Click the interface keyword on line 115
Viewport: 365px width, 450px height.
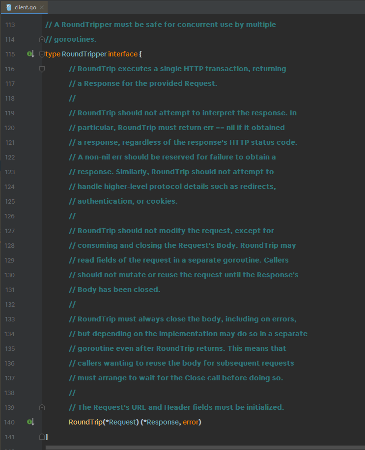click(x=123, y=54)
